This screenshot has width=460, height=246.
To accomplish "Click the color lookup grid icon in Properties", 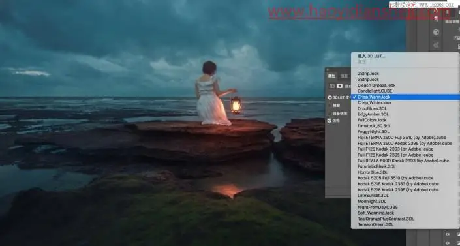I will (332, 86).
